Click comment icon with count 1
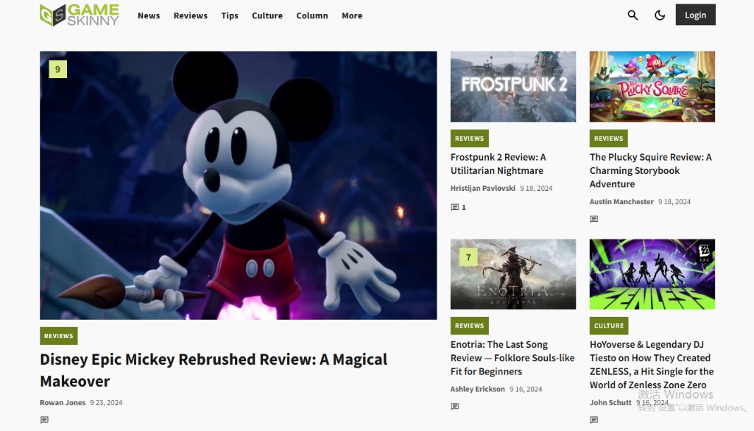Image resolution: width=754 pixels, height=431 pixels. tap(458, 207)
